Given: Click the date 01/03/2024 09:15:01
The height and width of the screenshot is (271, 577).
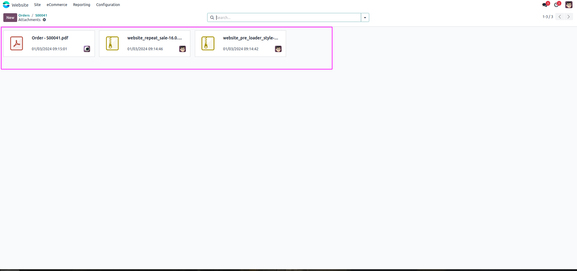Looking at the screenshot, I should point(49,49).
